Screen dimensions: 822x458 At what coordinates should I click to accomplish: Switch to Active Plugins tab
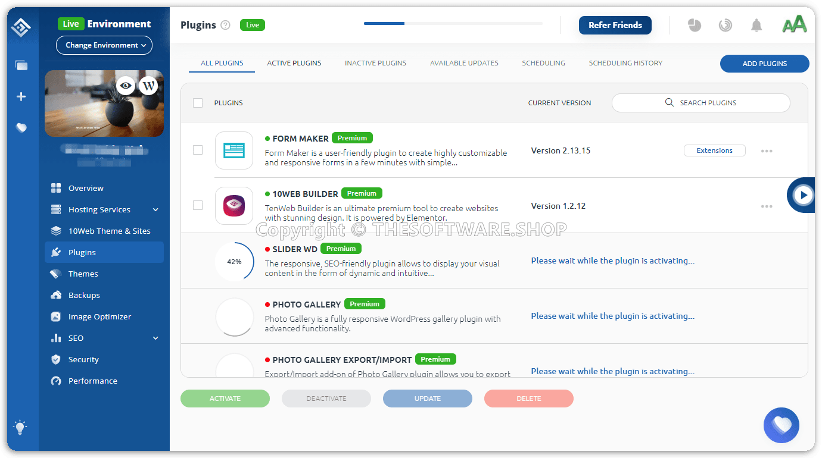coord(294,63)
